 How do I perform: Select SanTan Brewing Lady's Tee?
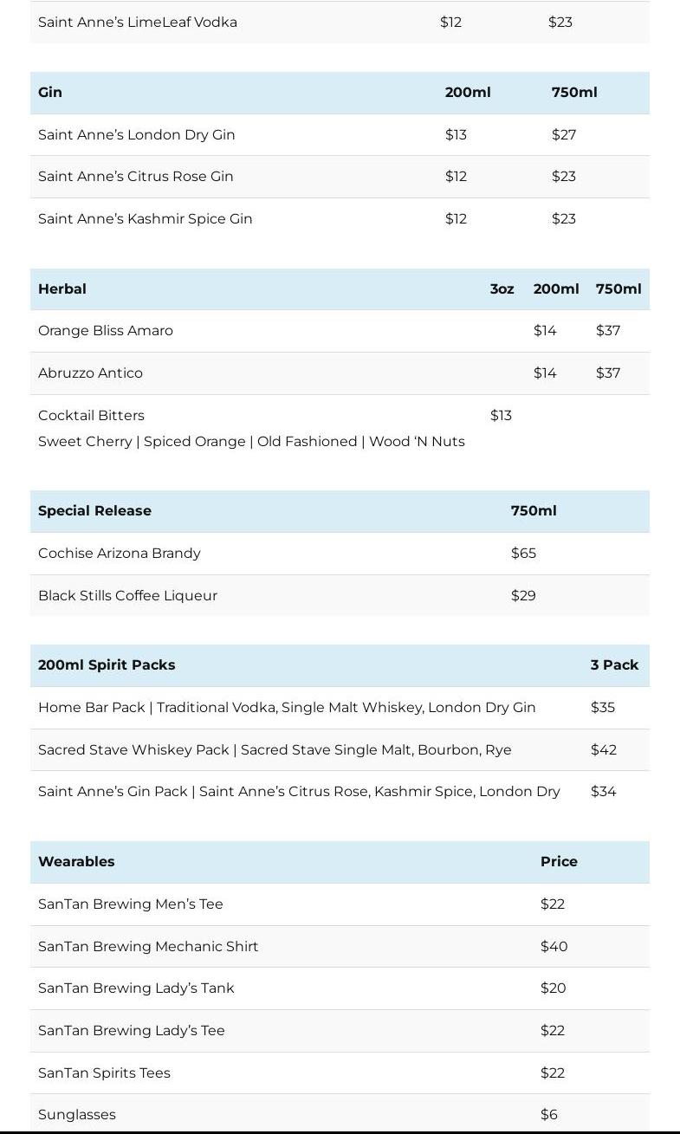coord(132,1031)
